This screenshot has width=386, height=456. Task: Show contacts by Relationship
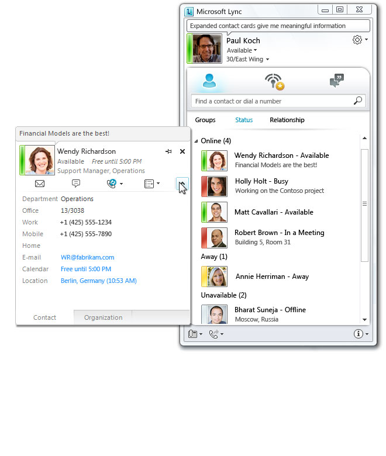287,120
